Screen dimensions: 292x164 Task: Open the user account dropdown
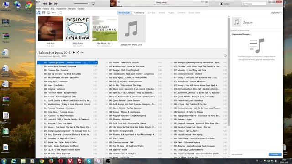225,4
